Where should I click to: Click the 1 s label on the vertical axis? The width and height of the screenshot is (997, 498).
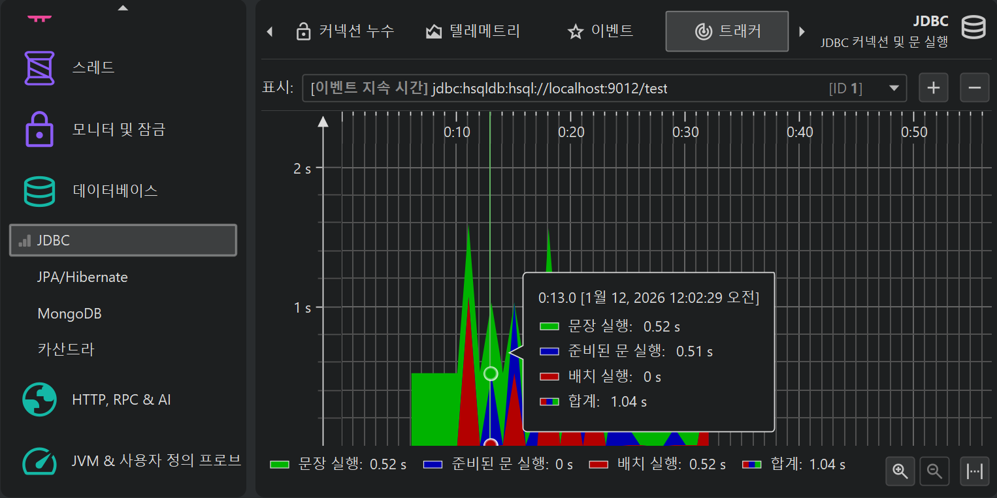pyautogui.click(x=302, y=307)
